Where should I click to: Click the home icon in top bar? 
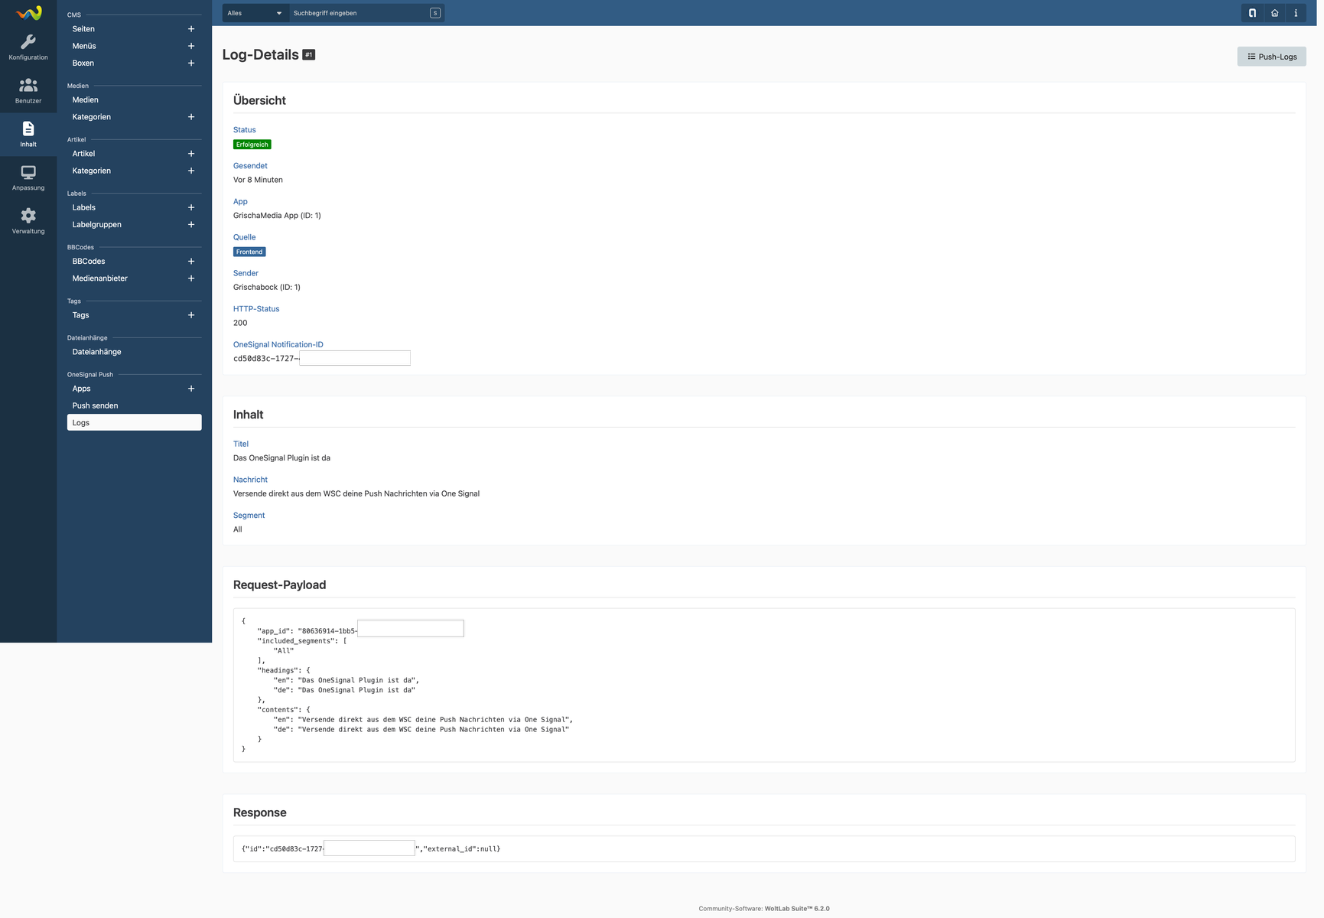click(x=1274, y=13)
